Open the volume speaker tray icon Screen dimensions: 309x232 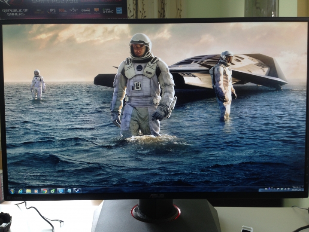288,189
